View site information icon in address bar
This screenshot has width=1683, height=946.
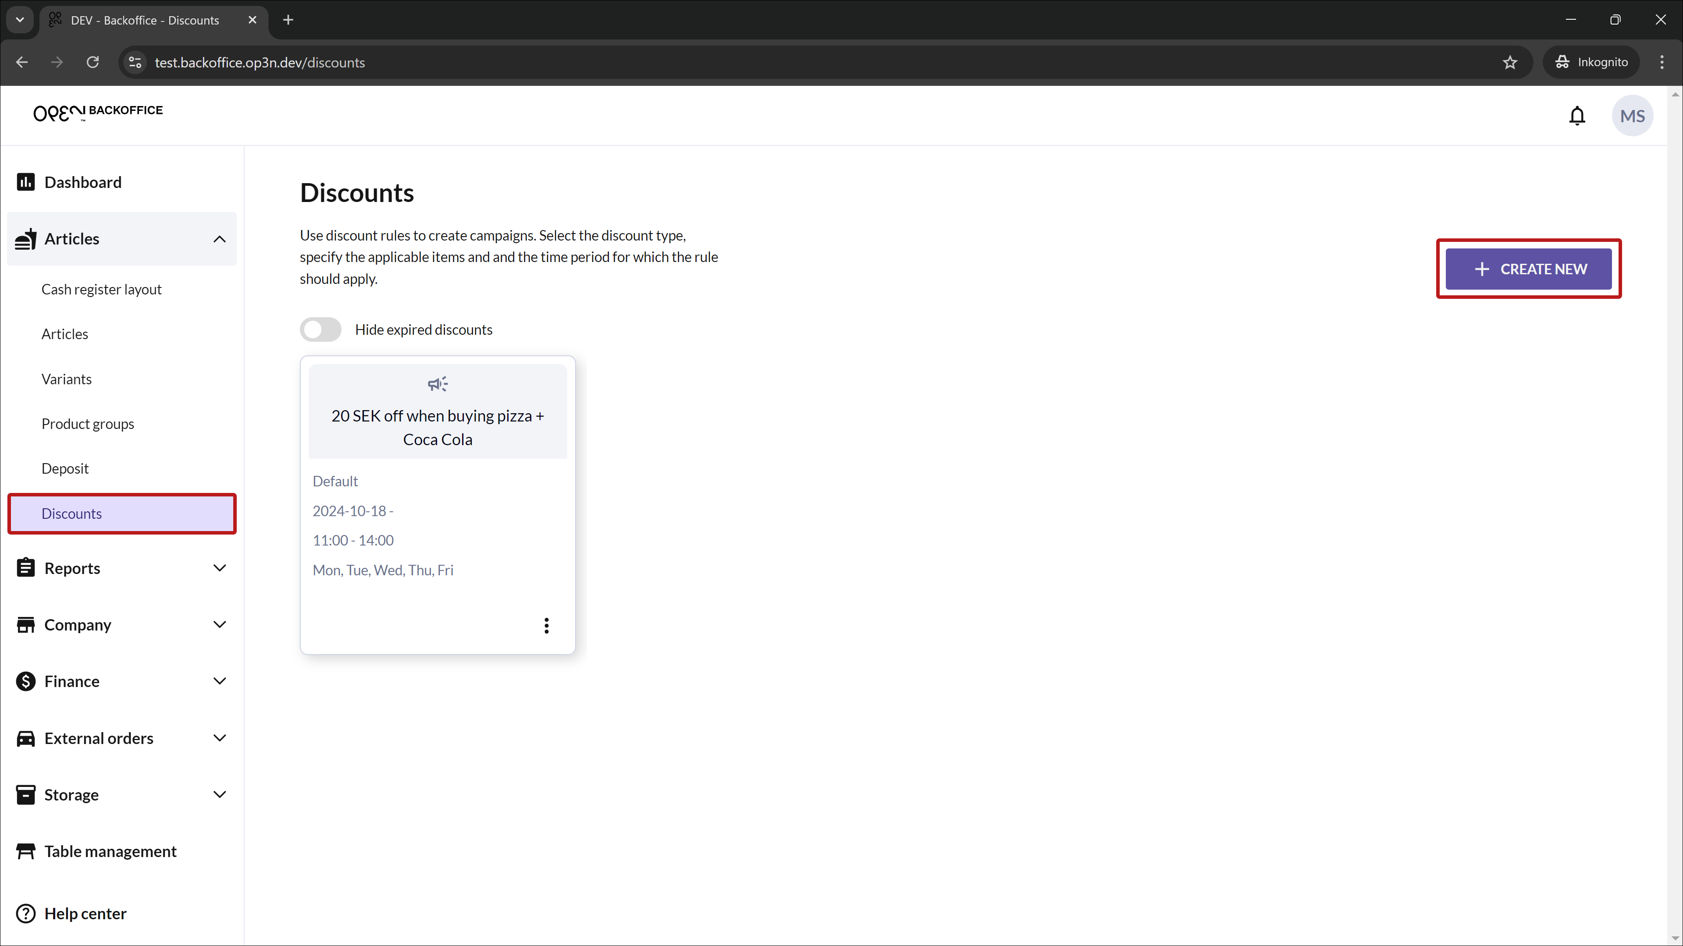tap(135, 62)
